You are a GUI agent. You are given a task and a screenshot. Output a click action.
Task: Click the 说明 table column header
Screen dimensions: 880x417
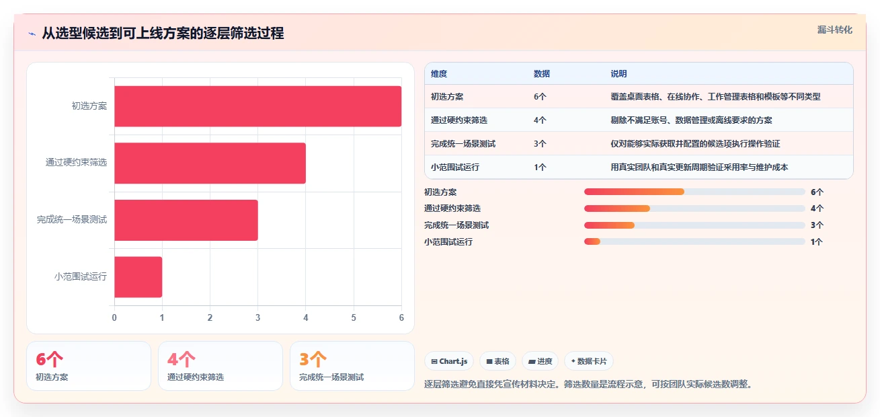point(618,74)
